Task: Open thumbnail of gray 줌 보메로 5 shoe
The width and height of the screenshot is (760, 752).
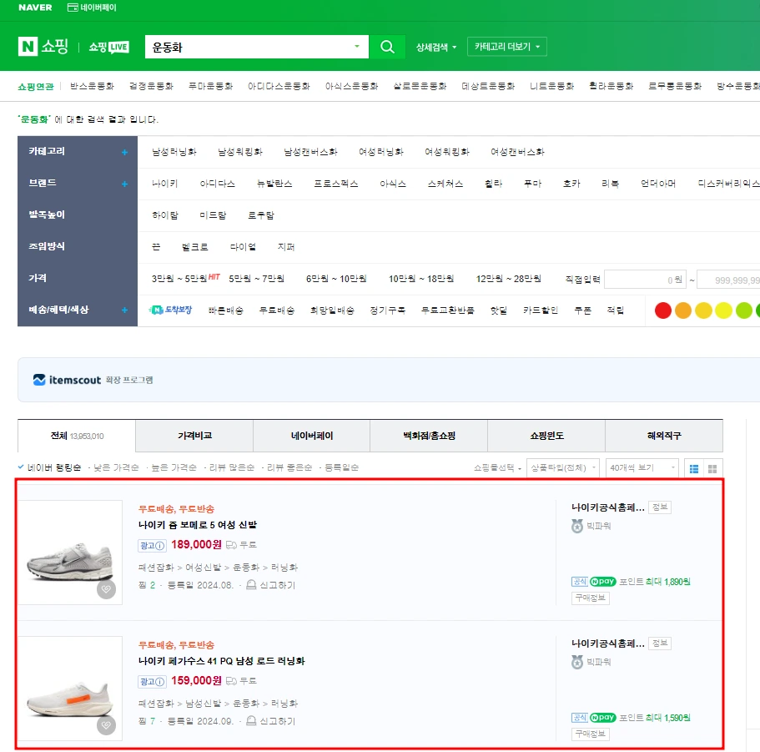Action: pos(70,553)
